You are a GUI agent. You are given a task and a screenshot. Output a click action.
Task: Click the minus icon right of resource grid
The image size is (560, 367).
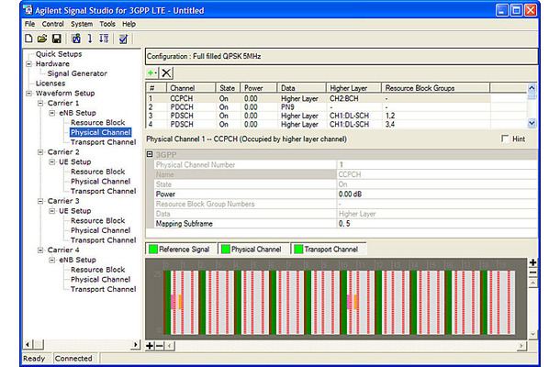click(x=532, y=272)
